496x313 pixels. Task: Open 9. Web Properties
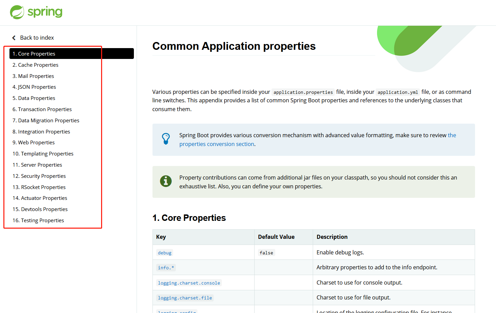click(x=33, y=143)
